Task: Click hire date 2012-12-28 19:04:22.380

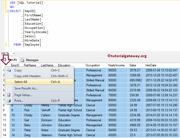Action: pyautogui.click(x=162, y=85)
